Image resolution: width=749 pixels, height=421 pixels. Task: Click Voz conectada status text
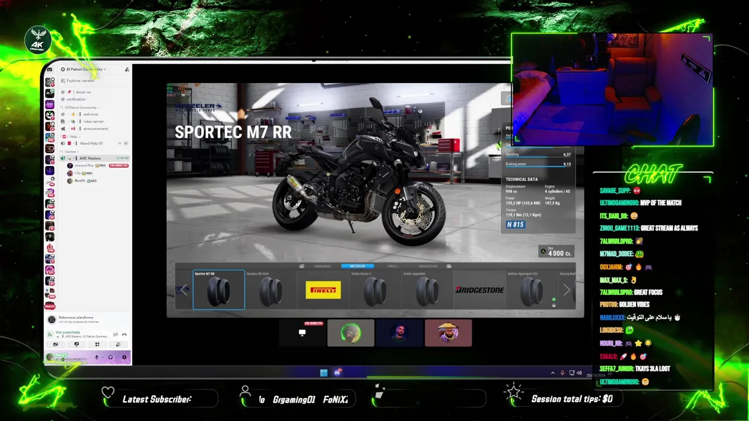[68, 332]
